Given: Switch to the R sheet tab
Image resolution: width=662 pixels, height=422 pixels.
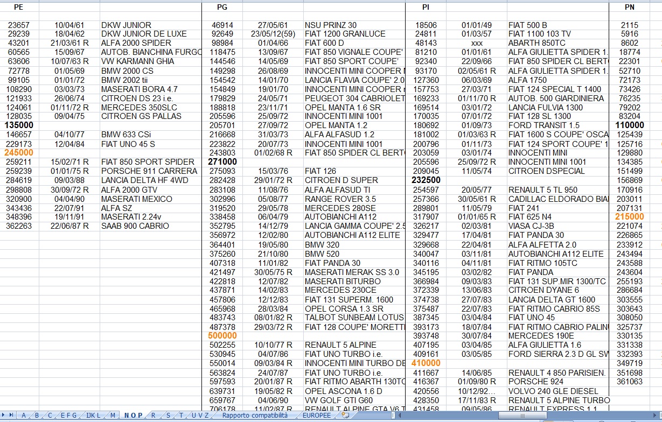Looking at the screenshot, I should [x=154, y=415].
